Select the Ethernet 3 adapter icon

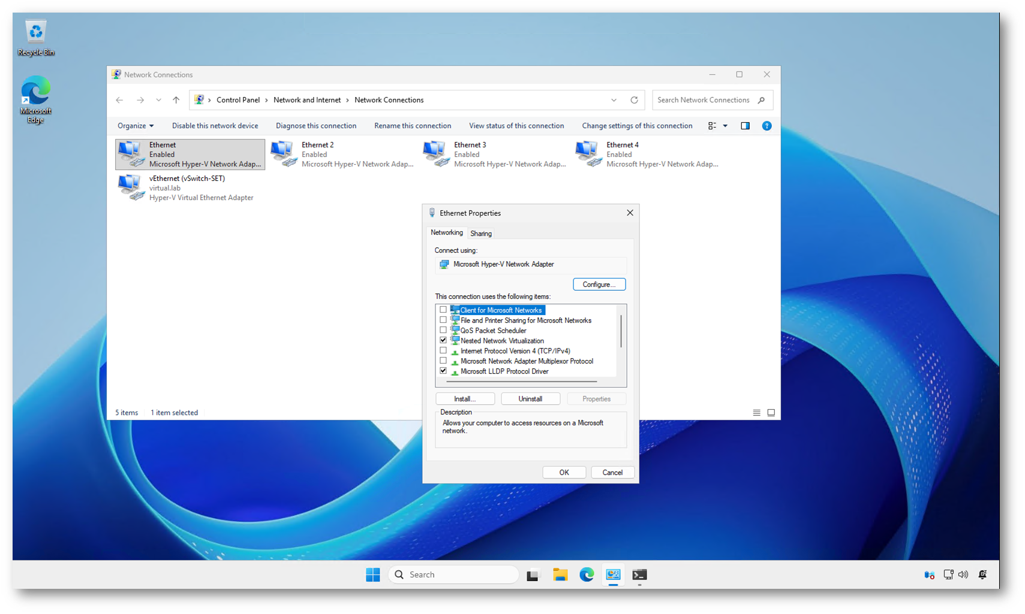[x=436, y=154]
